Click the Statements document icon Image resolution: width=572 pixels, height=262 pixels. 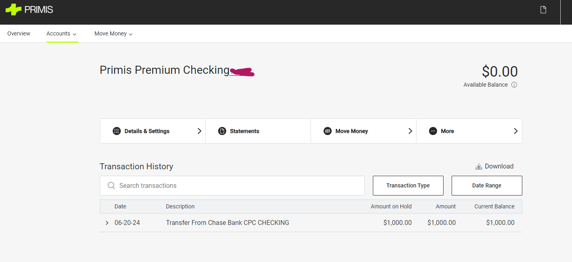pos(222,131)
